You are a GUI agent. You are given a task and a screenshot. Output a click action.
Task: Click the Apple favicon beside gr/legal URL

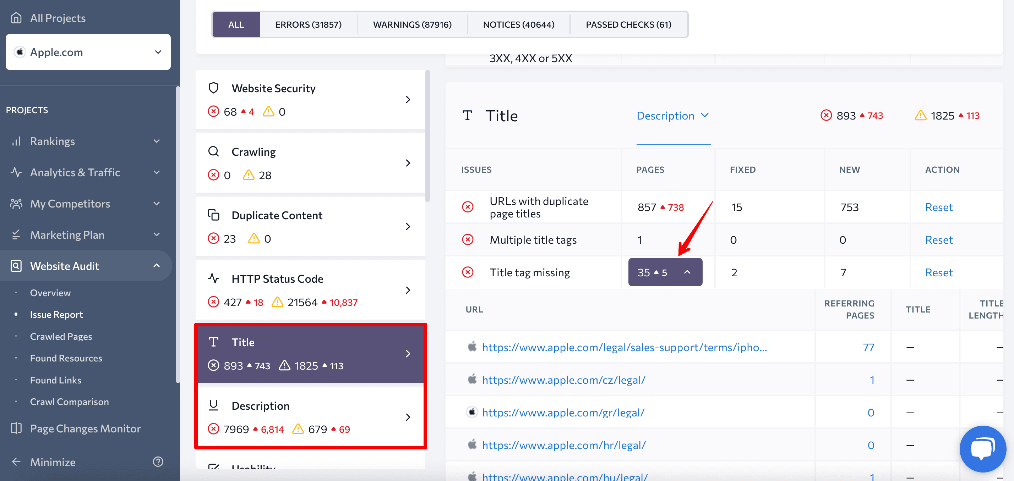tap(472, 412)
